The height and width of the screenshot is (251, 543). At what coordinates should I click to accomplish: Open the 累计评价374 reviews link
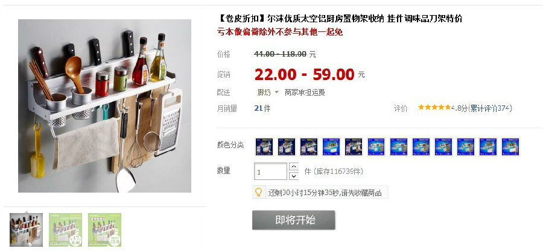pyautogui.click(x=490, y=108)
